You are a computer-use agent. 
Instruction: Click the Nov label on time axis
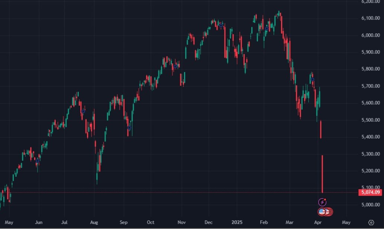tap(181, 222)
